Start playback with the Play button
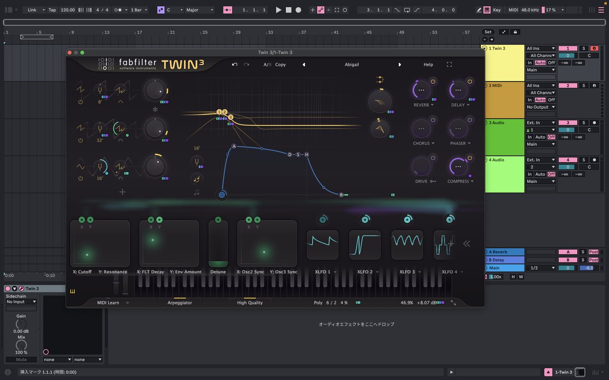 [279, 10]
